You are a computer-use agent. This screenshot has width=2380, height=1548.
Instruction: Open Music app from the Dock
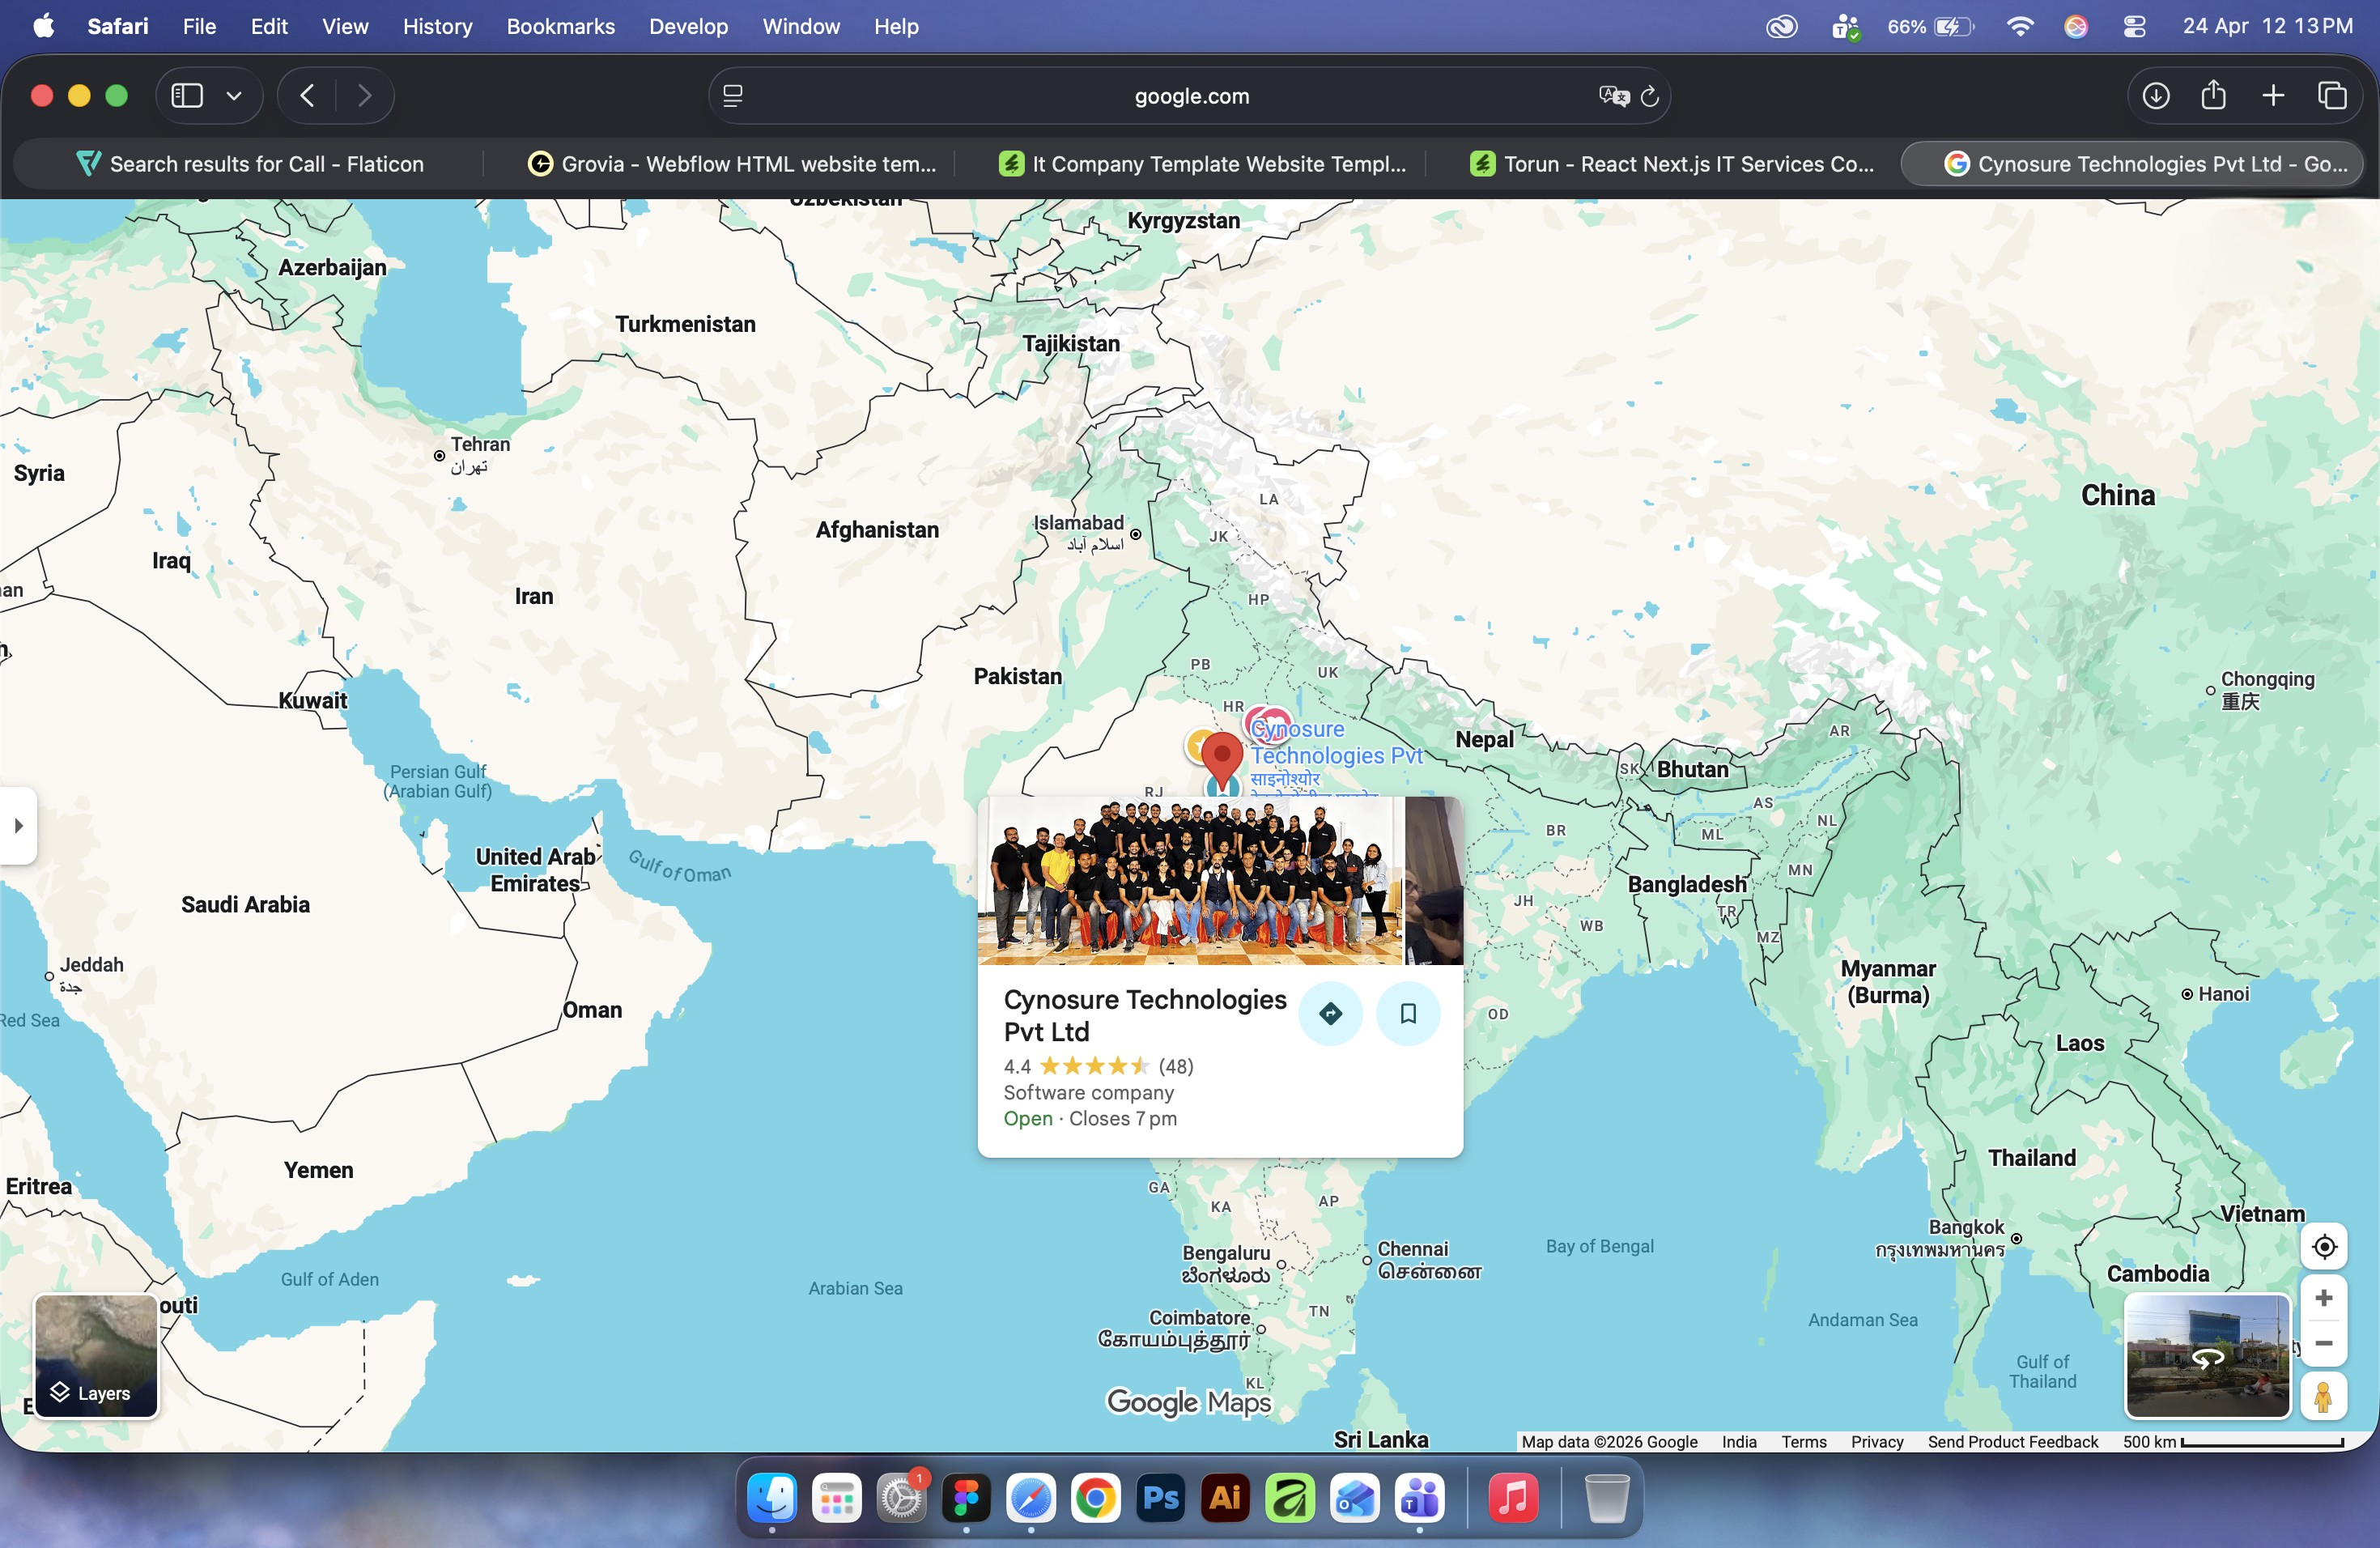coord(1513,1498)
